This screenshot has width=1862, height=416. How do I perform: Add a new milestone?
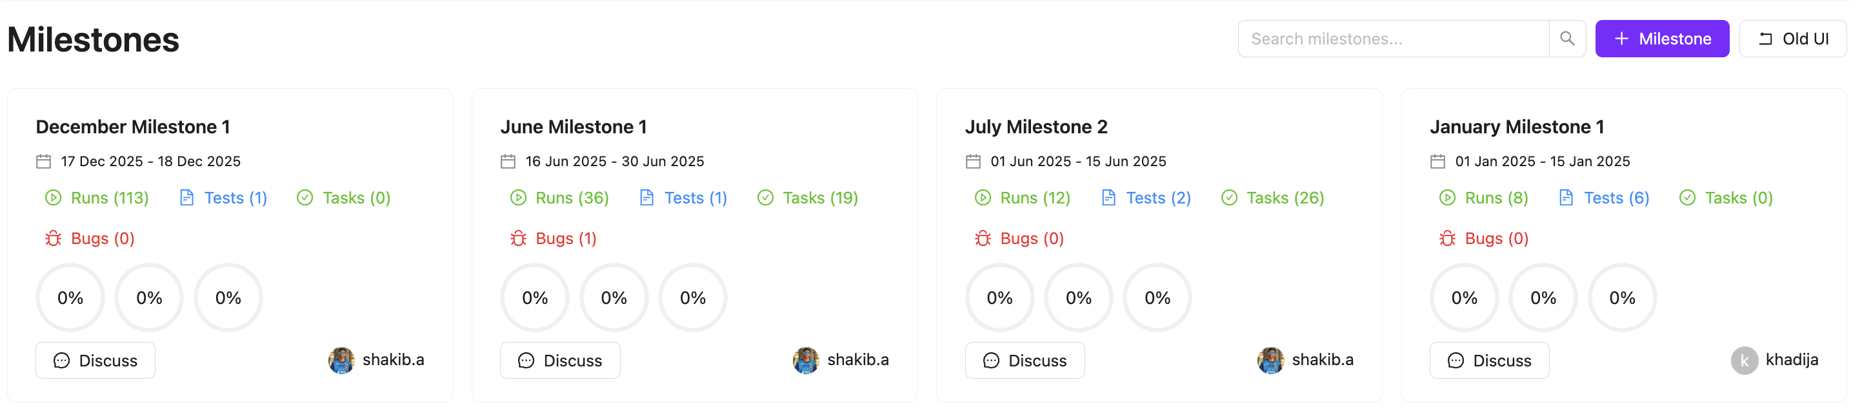[1662, 39]
